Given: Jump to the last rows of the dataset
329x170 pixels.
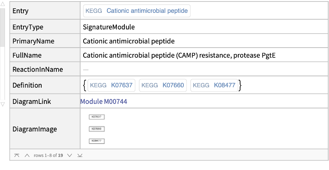Looking at the screenshot, I should click(x=80, y=155).
